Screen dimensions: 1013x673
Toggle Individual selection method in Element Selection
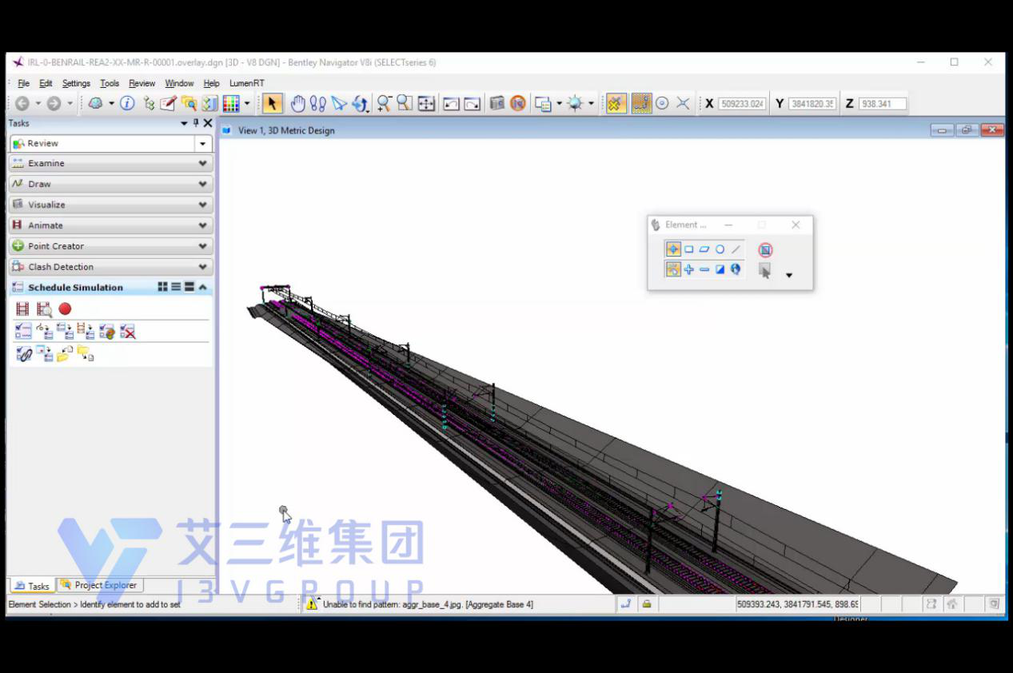tap(673, 249)
